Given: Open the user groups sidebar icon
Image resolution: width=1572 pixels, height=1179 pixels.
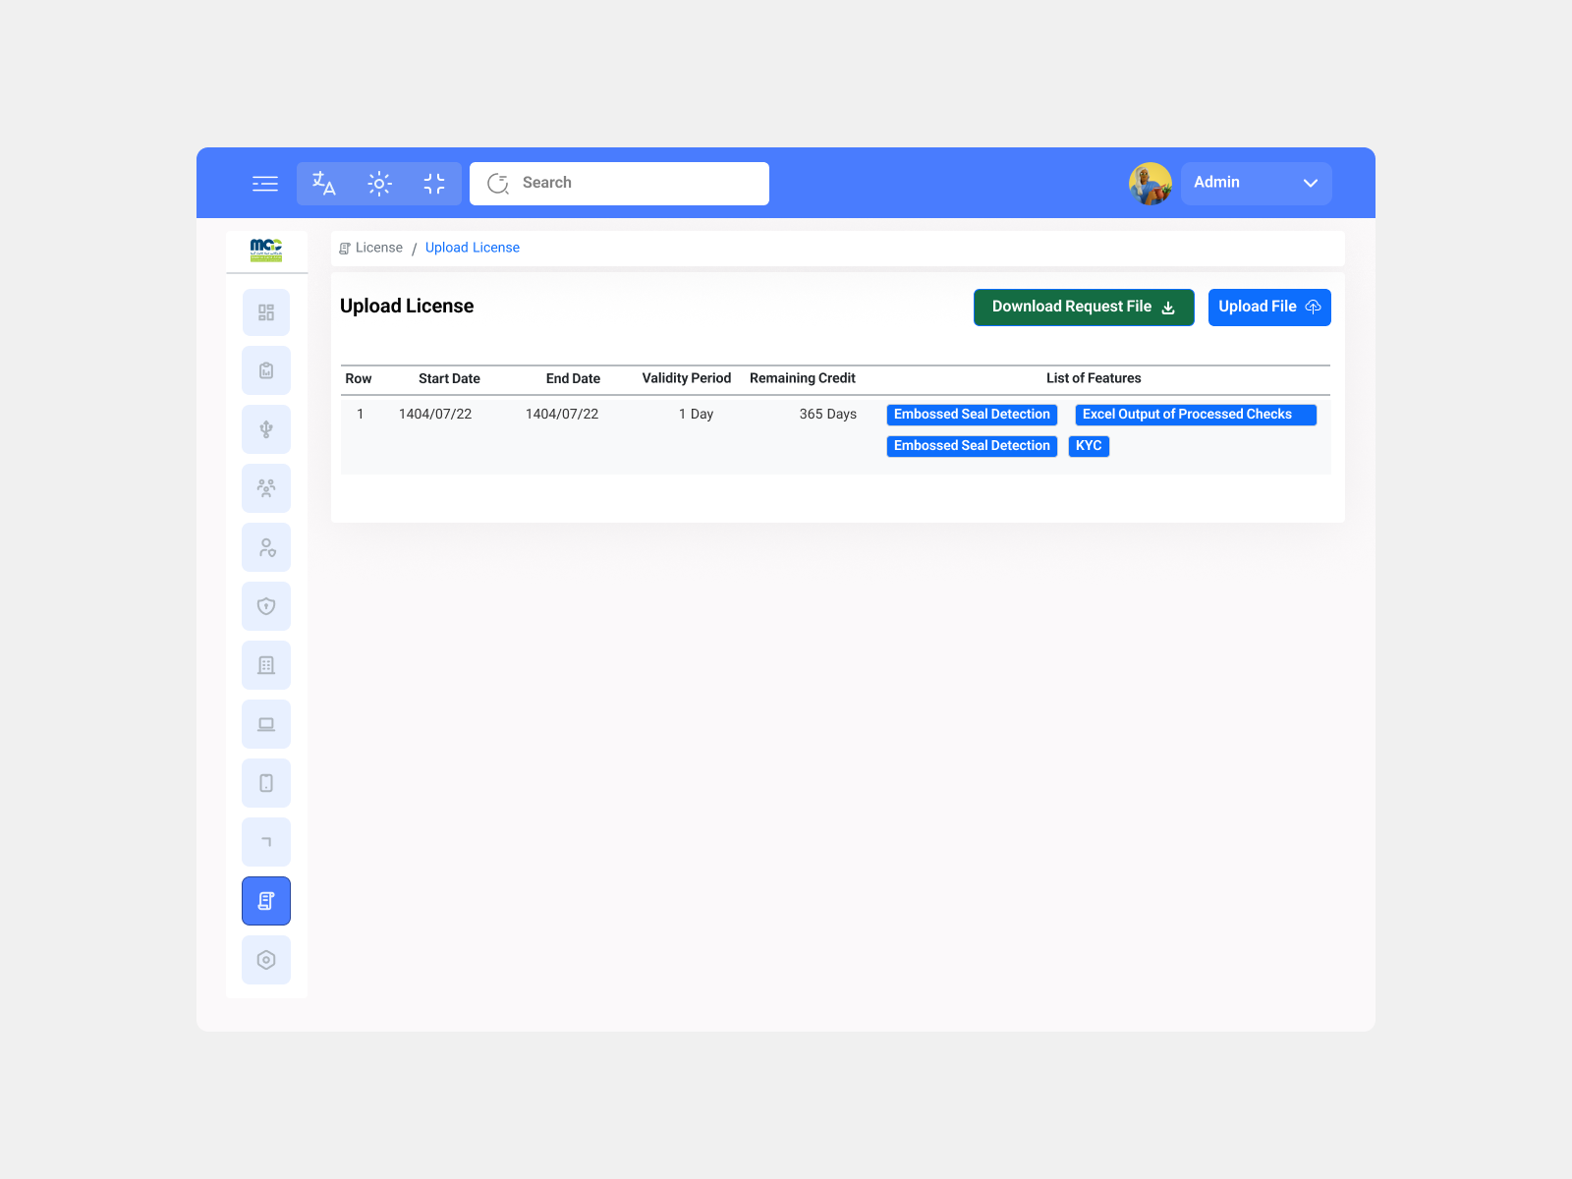Looking at the screenshot, I should pyautogui.click(x=266, y=488).
